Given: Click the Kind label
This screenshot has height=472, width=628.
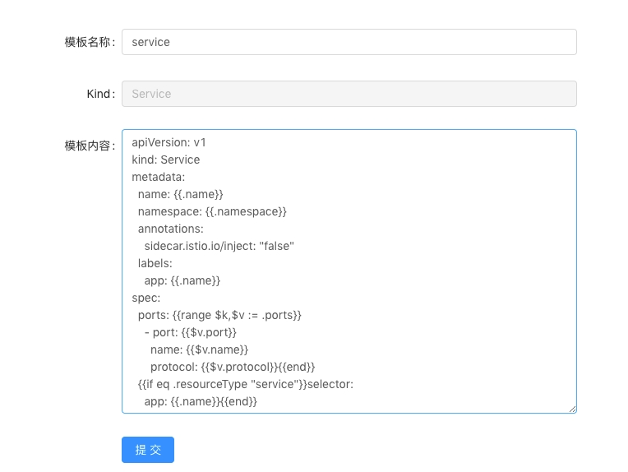Looking at the screenshot, I should pyautogui.click(x=100, y=94).
